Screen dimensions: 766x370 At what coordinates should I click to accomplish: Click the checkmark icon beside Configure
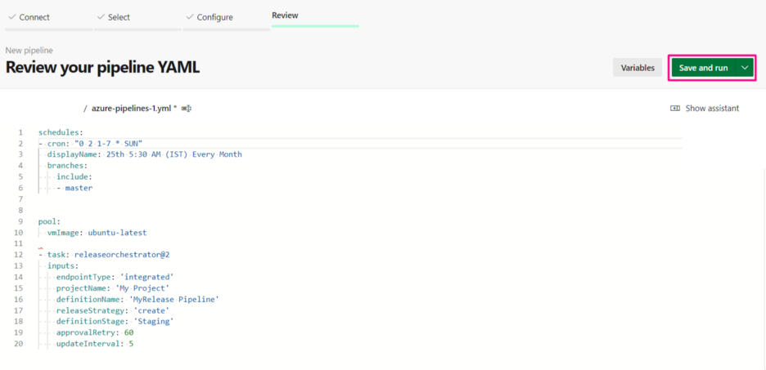click(x=190, y=17)
